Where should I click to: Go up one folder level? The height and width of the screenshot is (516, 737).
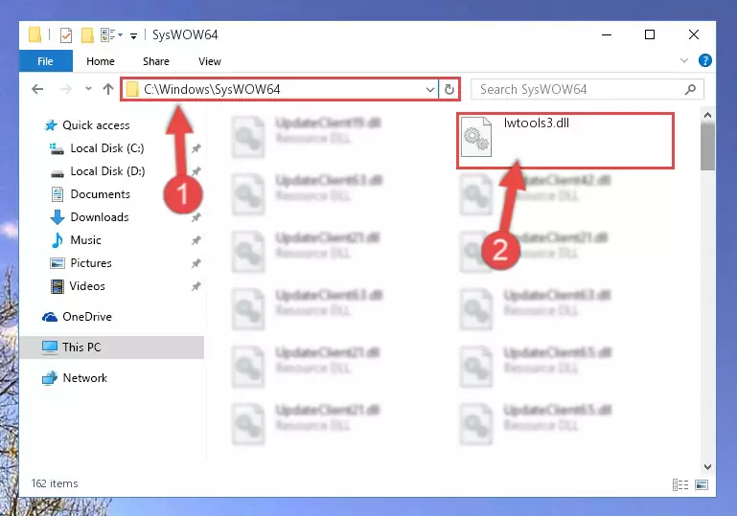click(108, 89)
